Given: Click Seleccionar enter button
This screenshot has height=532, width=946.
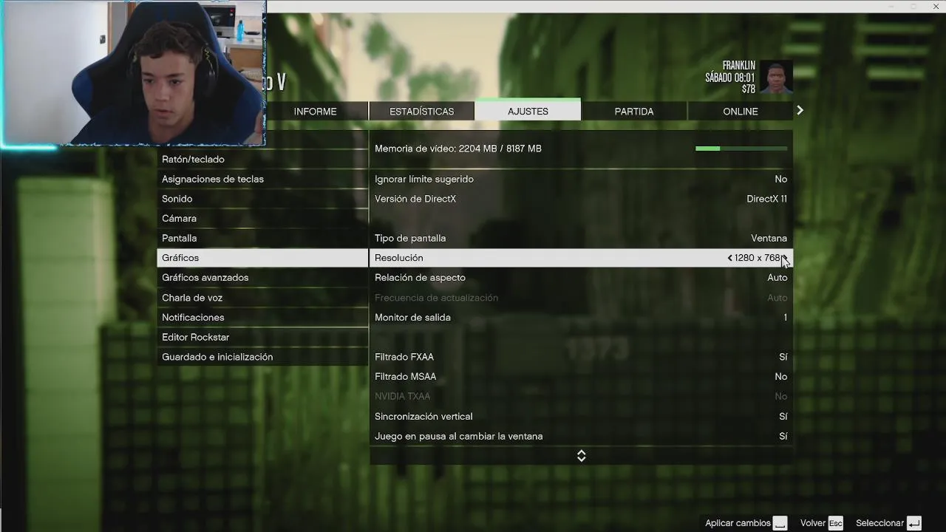Looking at the screenshot, I should (x=888, y=523).
